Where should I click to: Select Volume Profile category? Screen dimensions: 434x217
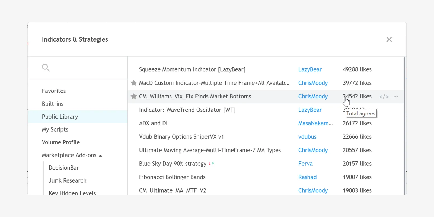tap(61, 142)
